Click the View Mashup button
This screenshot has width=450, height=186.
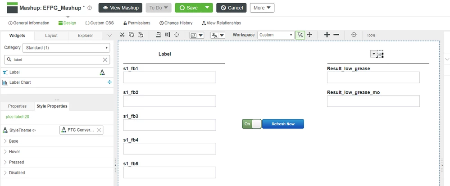pos(121,8)
